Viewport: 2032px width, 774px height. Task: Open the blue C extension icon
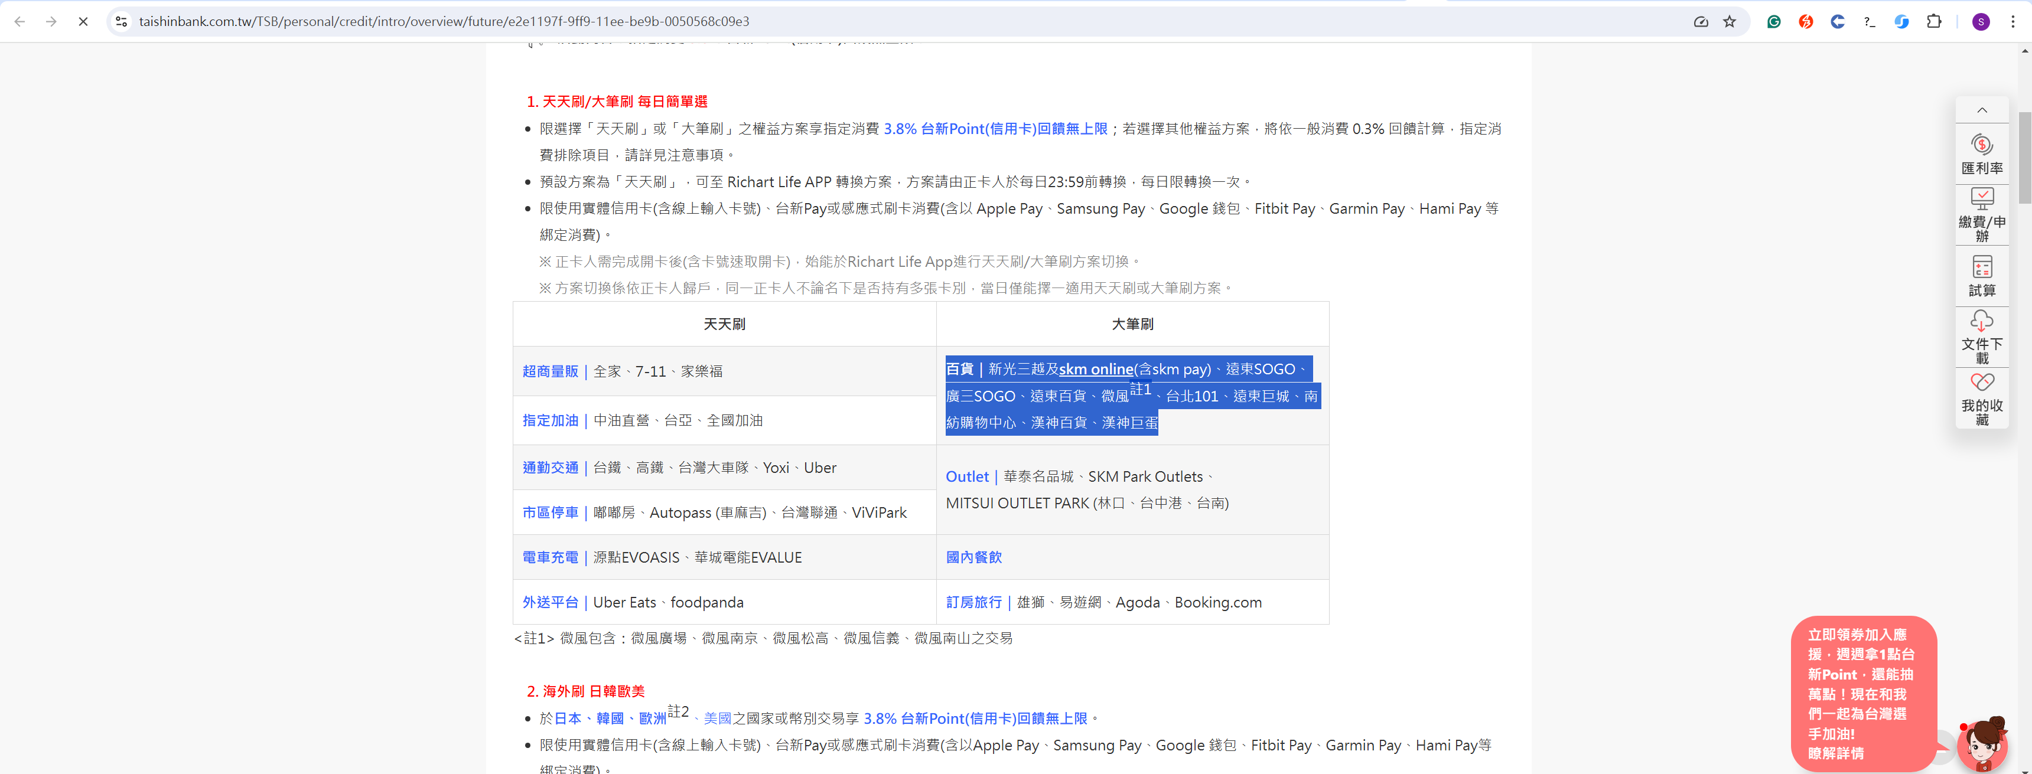pos(1838,21)
